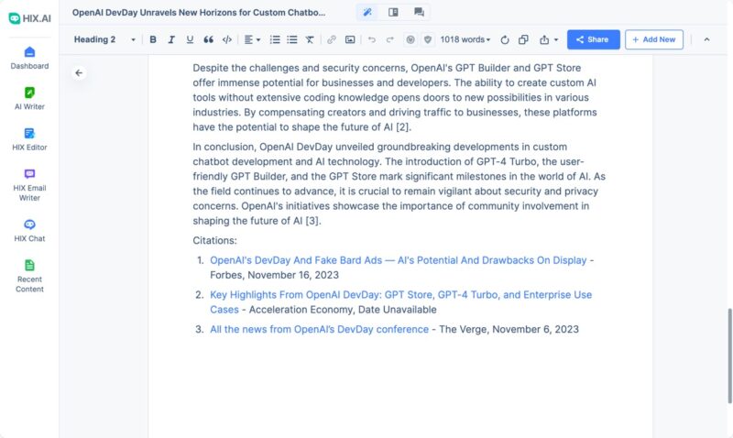The width and height of the screenshot is (733, 438).
Task: Toggle underline formatting
Action: 190,39
